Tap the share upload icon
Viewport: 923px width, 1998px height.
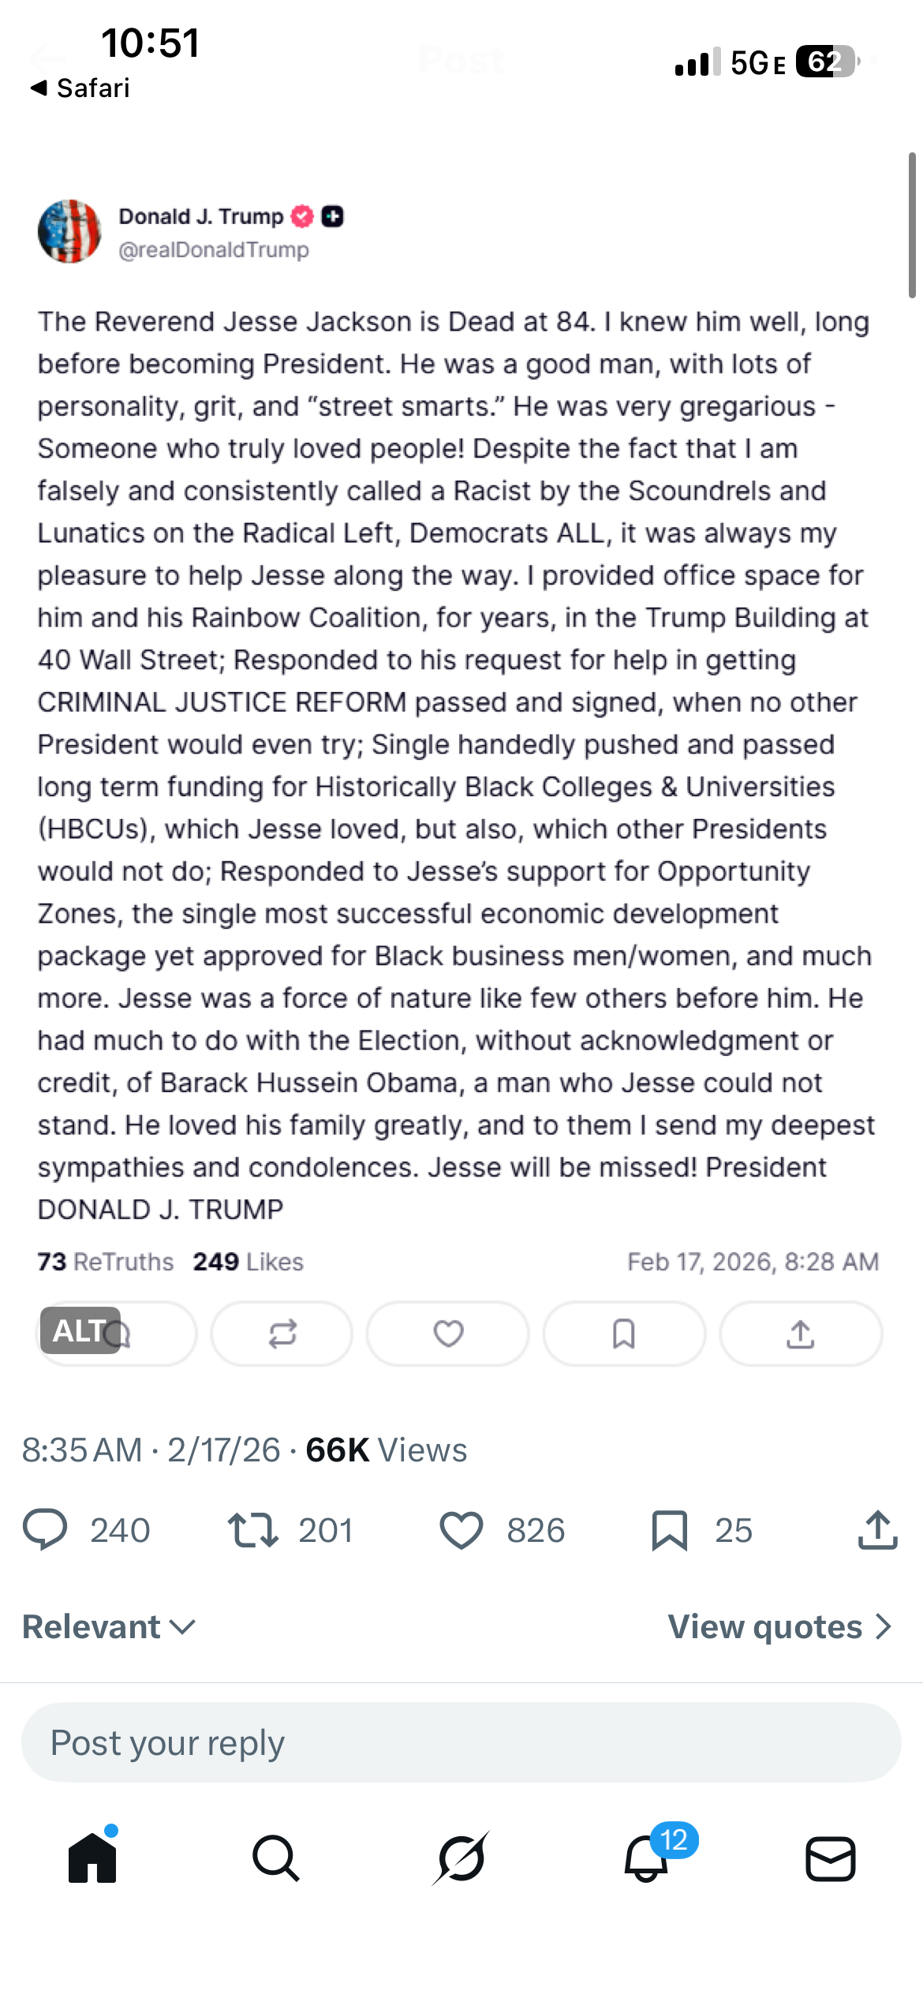click(877, 1529)
